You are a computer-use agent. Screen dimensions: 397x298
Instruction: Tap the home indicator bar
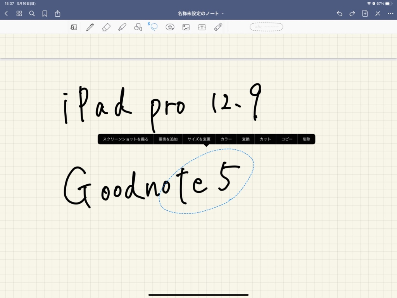pos(198,295)
